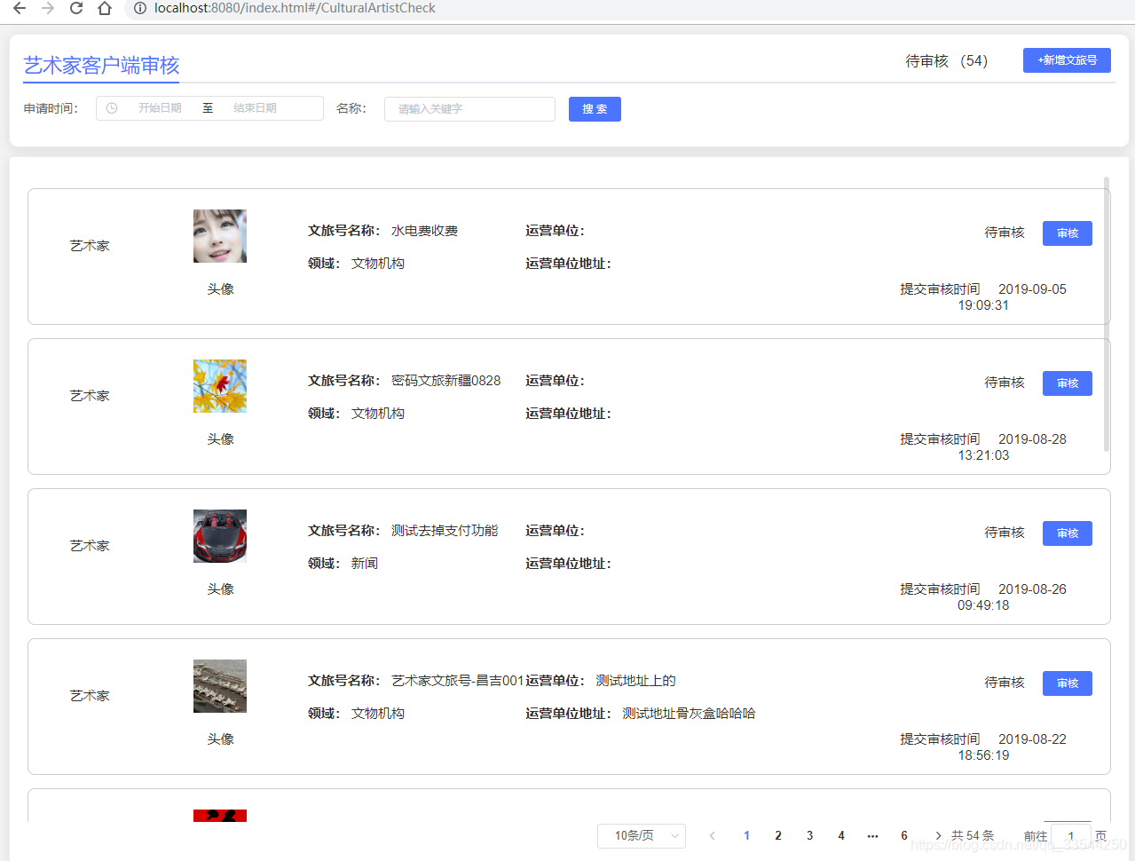1135x861 pixels.
Task: Go to the previous page with the left chevron
Action: (x=712, y=835)
